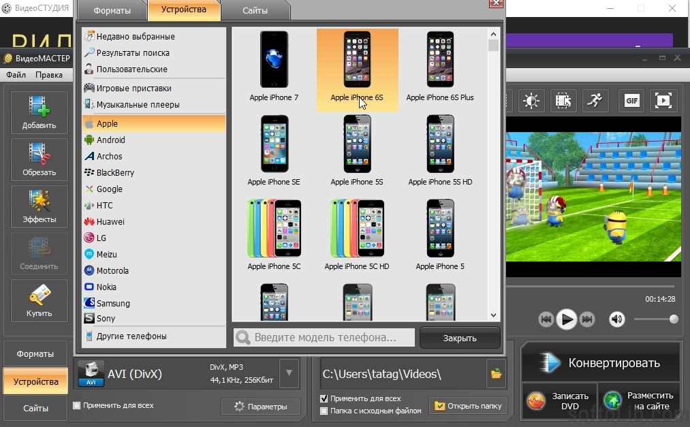Select Недавно выбранные category
The height and width of the screenshot is (427, 690).
click(153, 37)
